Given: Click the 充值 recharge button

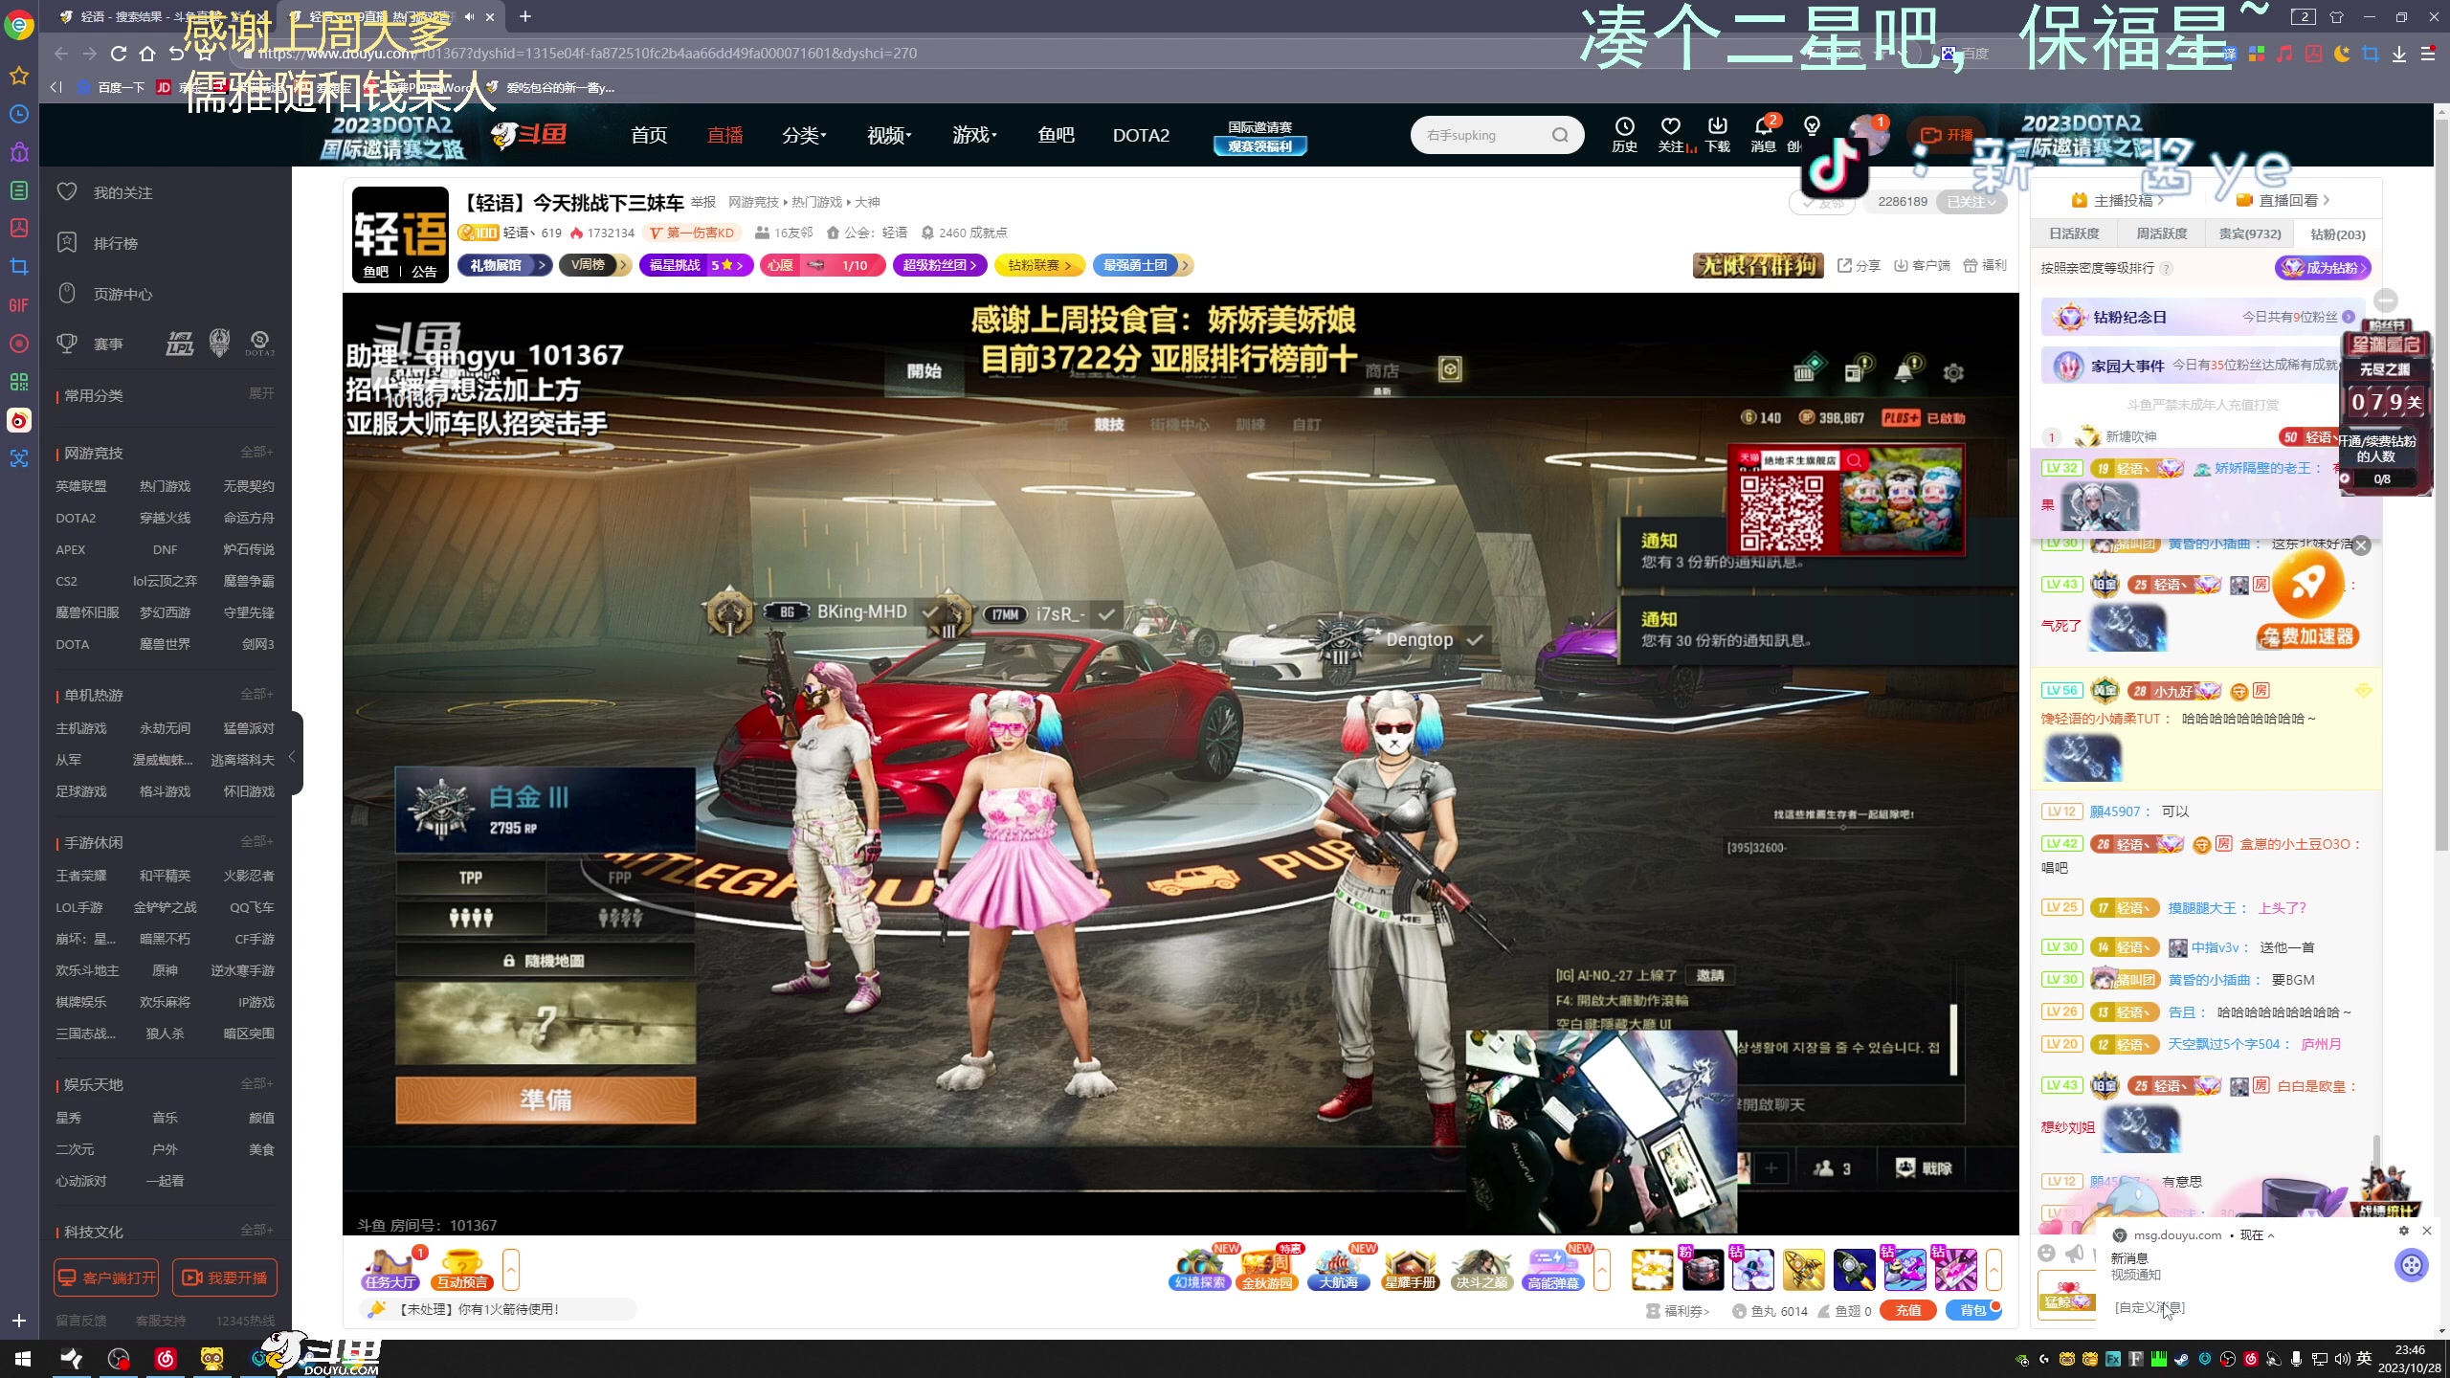Looking at the screenshot, I should [x=1908, y=1311].
